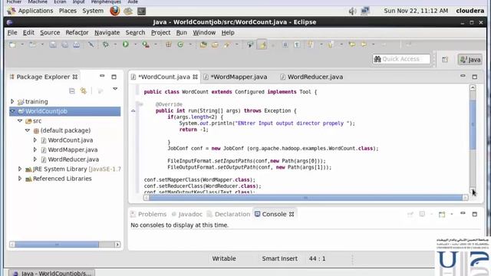Click the Save All toolbar icon
This screenshot has height=276, width=491.
tap(64, 44)
